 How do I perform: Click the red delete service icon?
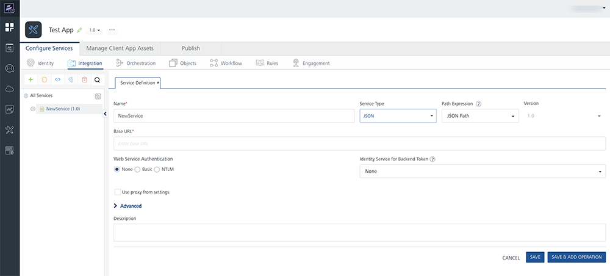84,79
